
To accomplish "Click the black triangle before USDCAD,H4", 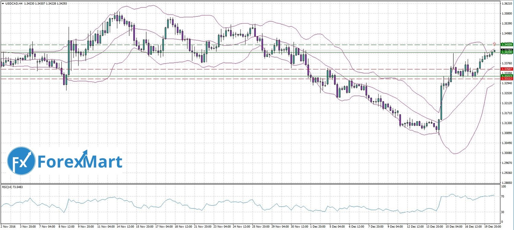I will click(x=3, y=3).
